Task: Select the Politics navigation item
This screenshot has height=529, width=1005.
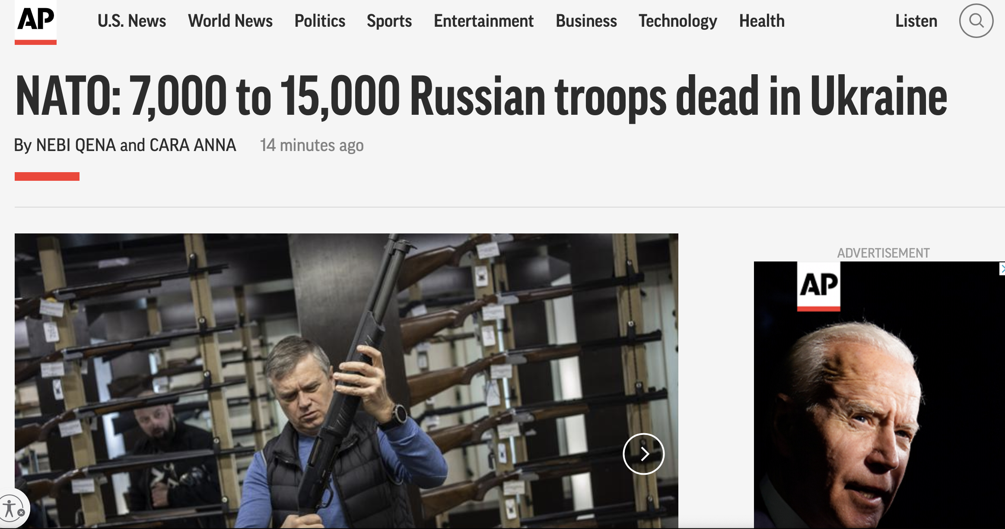Action: click(x=320, y=21)
